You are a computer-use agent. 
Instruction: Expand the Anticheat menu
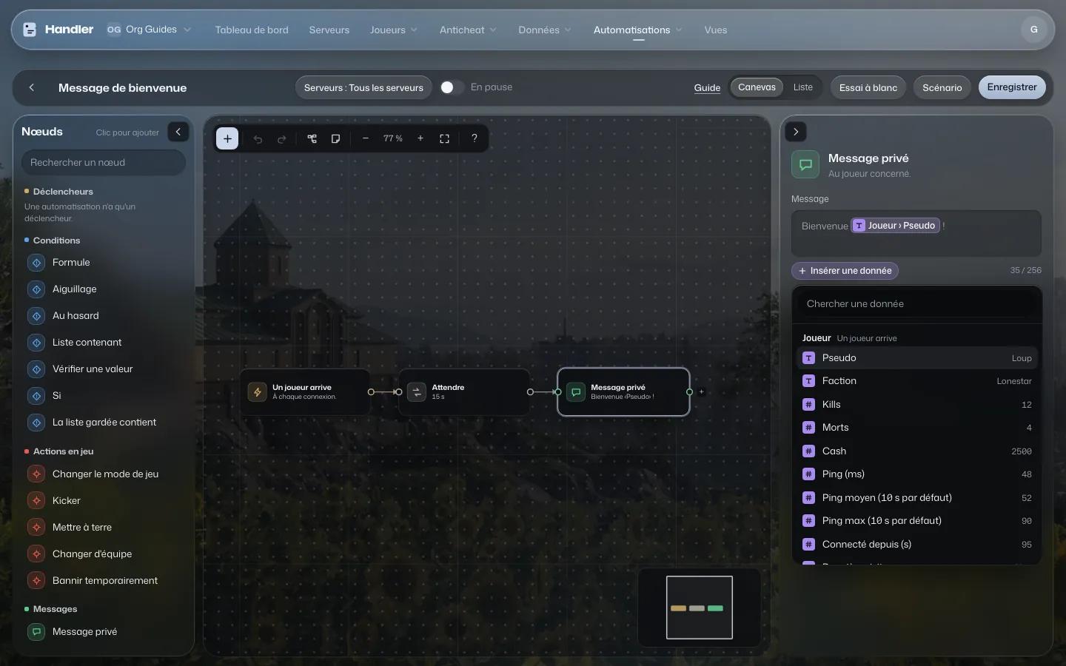coord(468,30)
